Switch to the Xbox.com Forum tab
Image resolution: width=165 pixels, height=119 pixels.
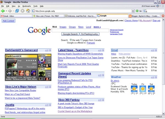click(48, 16)
